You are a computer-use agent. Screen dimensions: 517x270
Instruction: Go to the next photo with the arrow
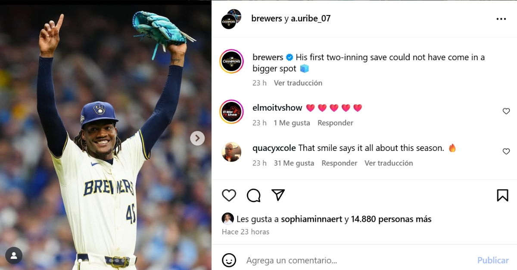coord(197,138)
